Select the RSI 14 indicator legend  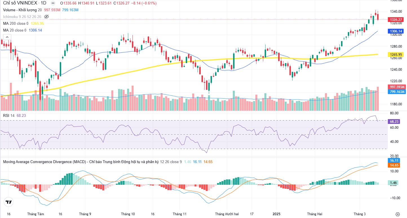pos(9,115)
